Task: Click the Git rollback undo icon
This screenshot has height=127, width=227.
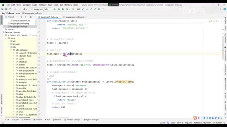Action: (103, 9)
